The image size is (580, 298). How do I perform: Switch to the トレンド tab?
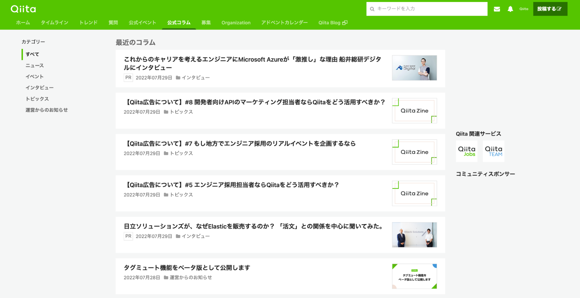(88, 23)
